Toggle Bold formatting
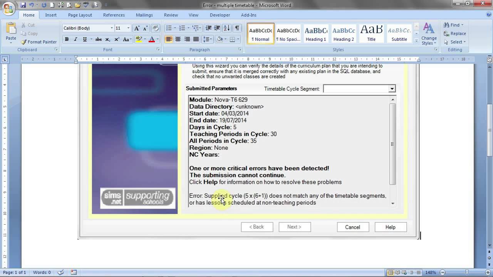 [x=67, y=39]
